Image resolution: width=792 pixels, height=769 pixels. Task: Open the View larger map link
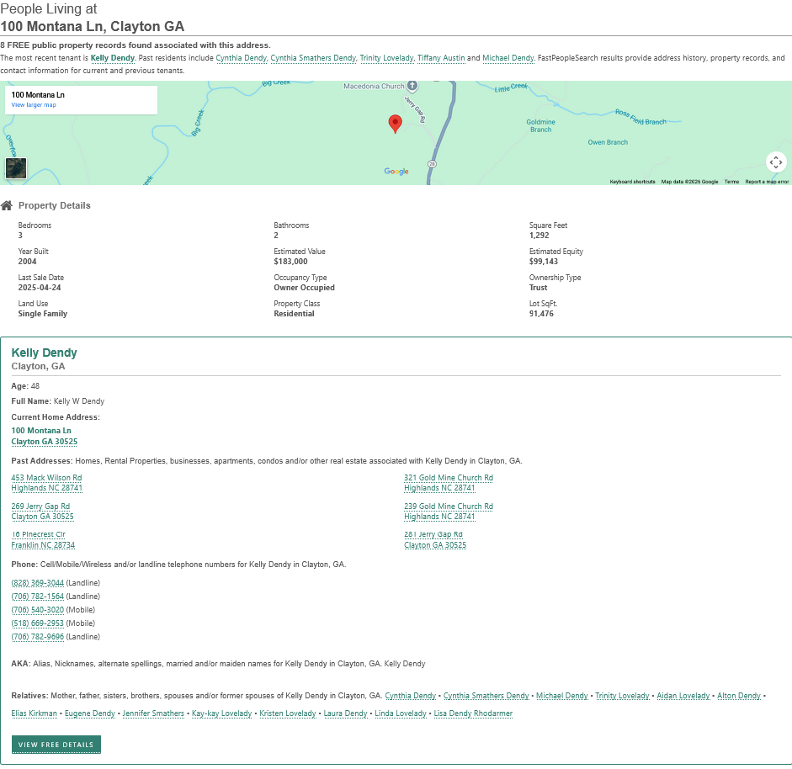point(34,105)
